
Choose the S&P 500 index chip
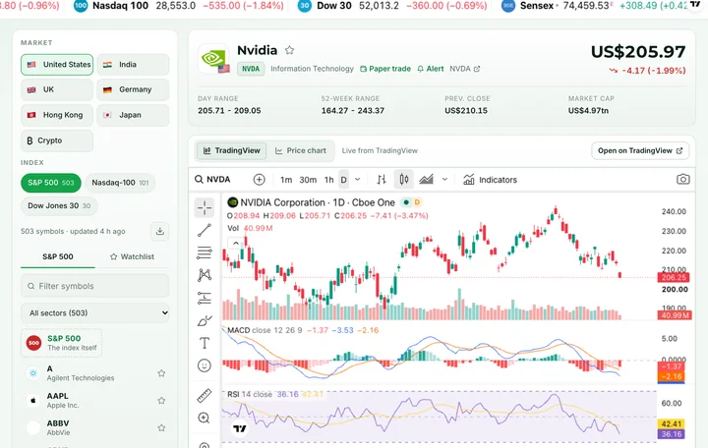pyautogui.click(x=51, y=183)
